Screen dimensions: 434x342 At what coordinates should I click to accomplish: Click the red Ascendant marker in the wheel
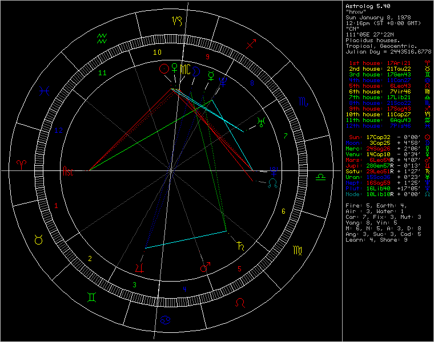(68, 170)
